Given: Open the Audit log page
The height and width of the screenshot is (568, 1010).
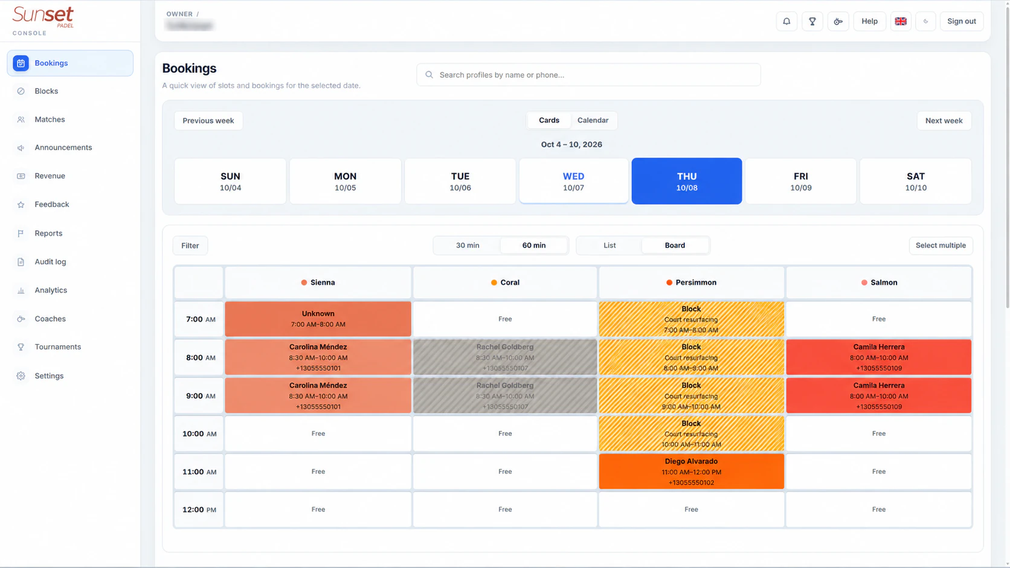Looking at the screenshot, I should (x=70, y=261).
